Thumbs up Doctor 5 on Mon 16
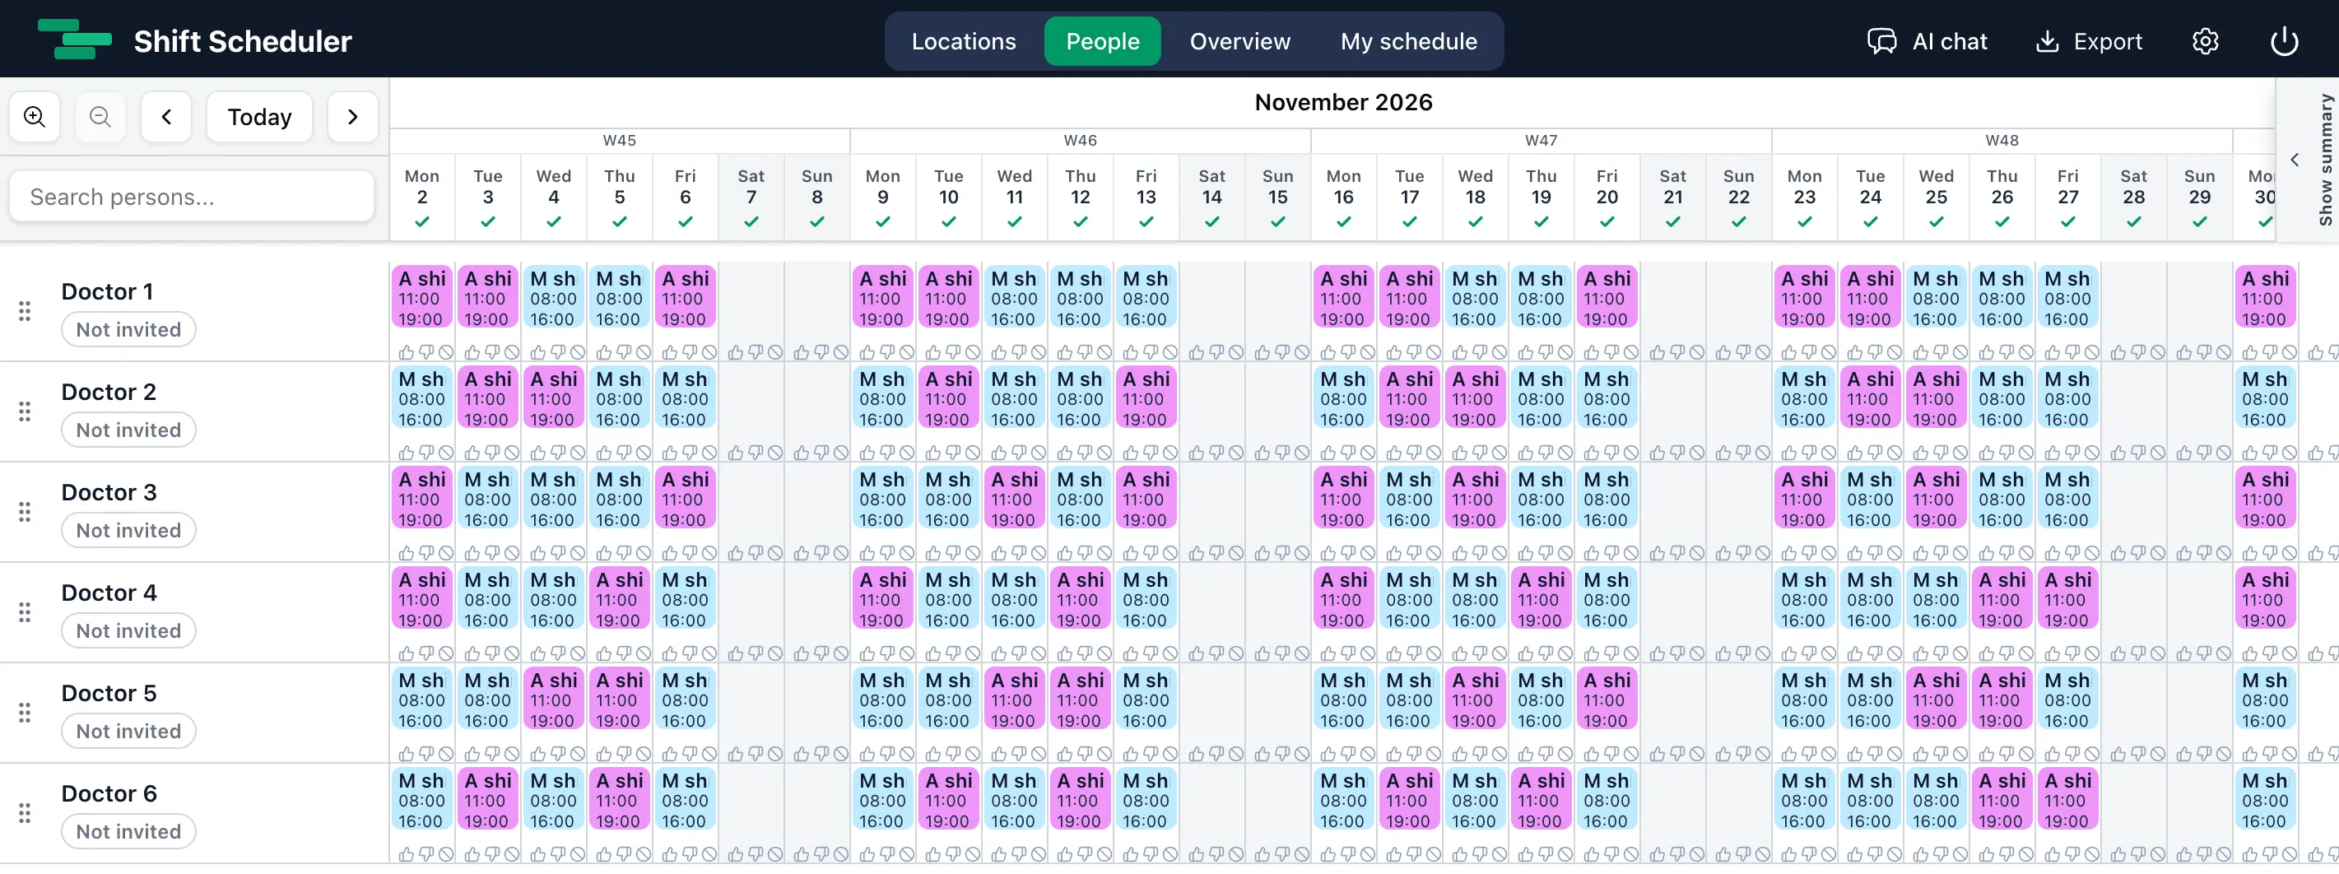 [x=1328, y=753]
